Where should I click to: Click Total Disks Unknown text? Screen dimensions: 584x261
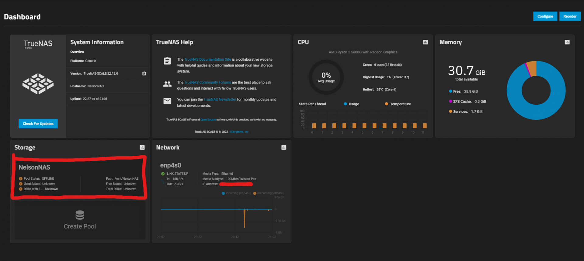[x=121, y=189]
